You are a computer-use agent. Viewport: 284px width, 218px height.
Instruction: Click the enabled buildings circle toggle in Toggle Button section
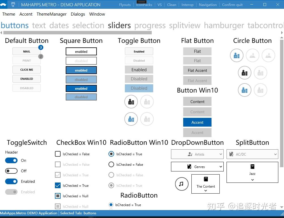[x=131, y=101]
